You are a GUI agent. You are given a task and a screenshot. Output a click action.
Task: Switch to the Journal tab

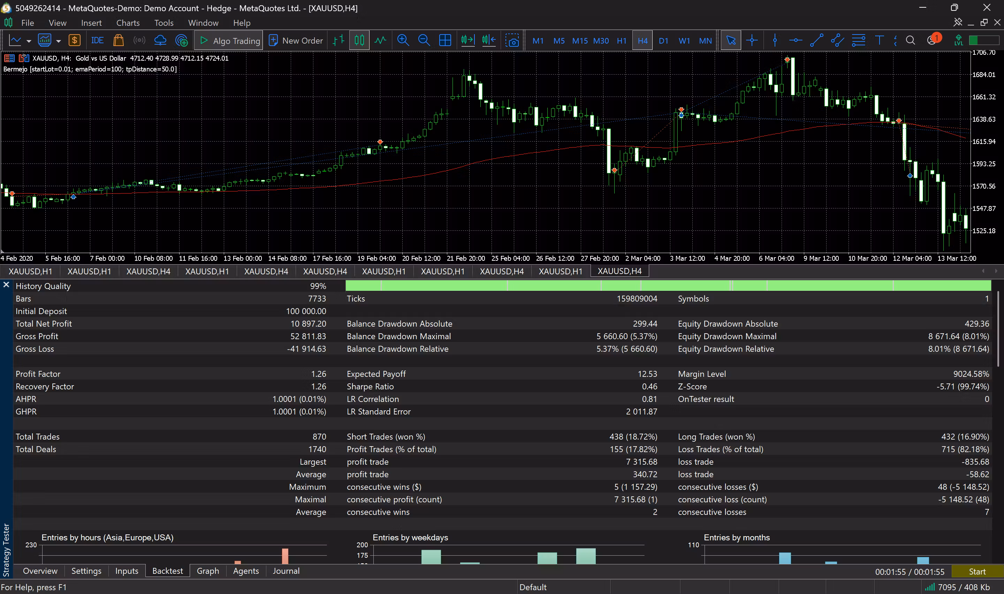pos(286,571)
